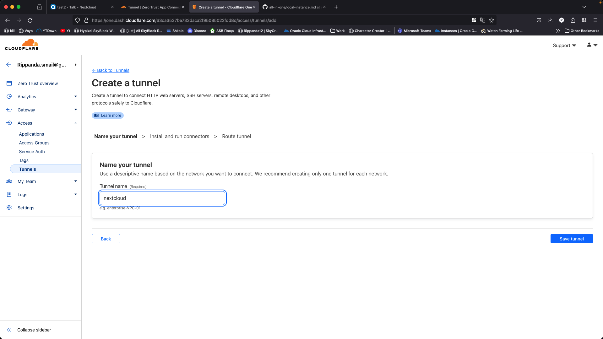This screenshot has height=339, width=603.
Task: Click the translate page icon in URL bar
Action: [x=483, y=20]
